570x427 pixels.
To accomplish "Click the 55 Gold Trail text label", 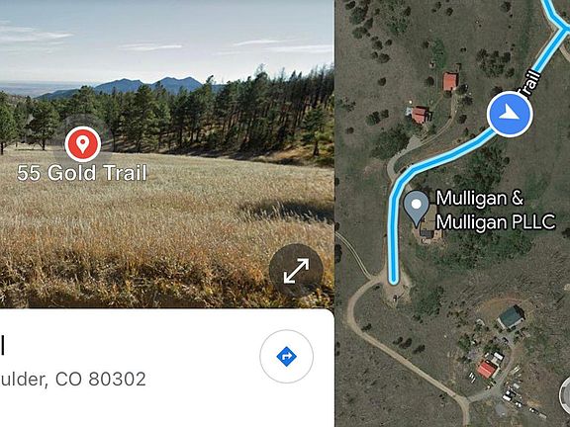I will point(82,173).
